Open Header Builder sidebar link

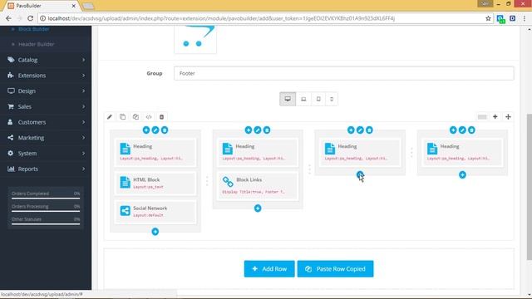(36, 44)
